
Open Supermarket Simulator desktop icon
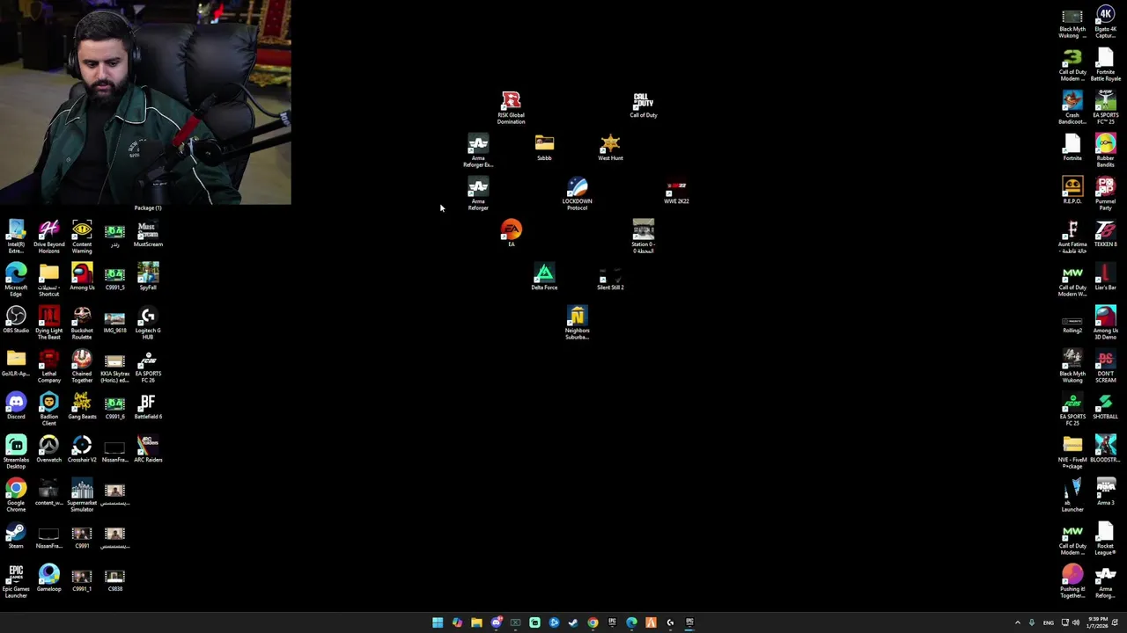click(x=82, y=495)
